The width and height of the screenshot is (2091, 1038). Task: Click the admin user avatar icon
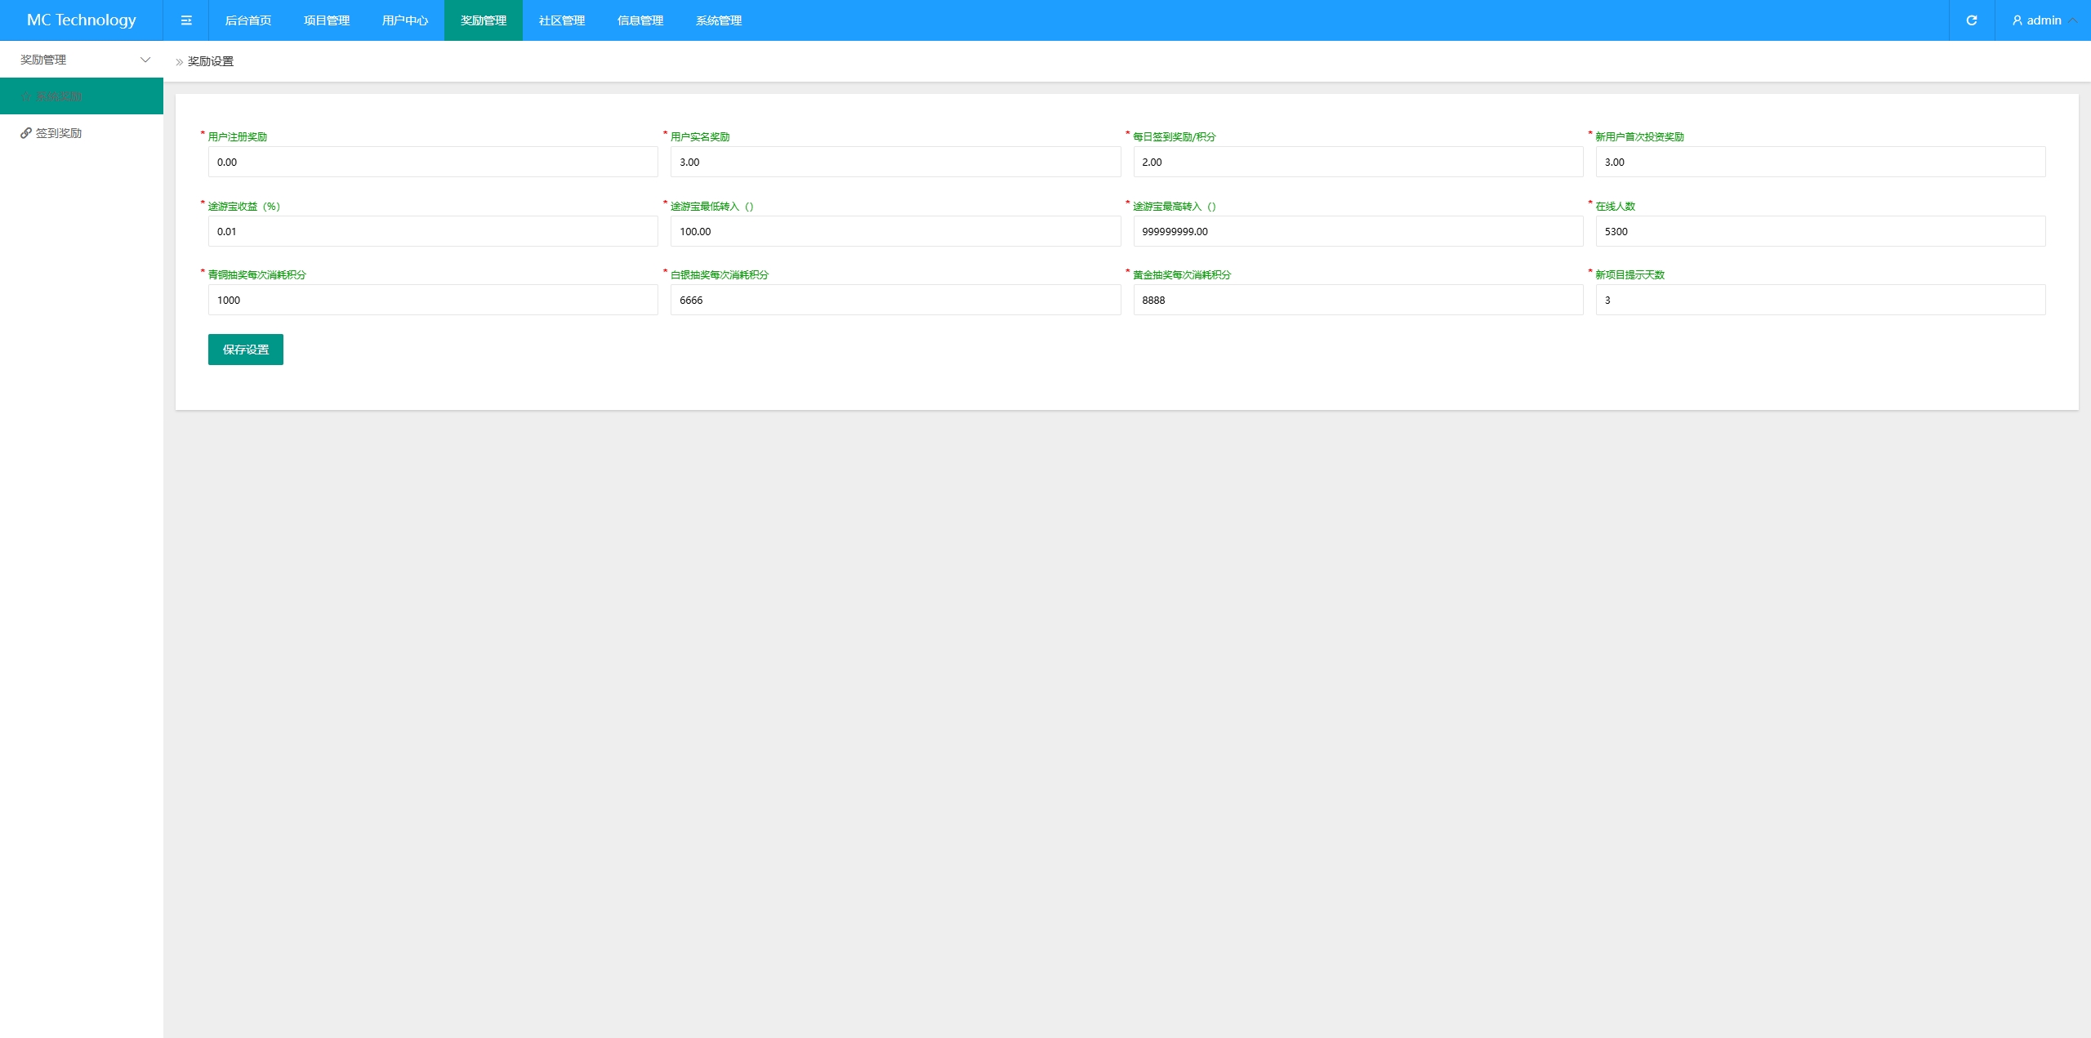pyautogui.click(x=2017, y=20)
